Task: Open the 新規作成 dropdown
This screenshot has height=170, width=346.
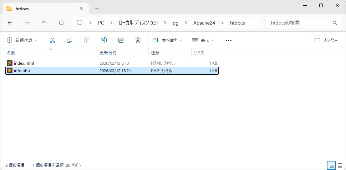Action: tap(22, 40)
